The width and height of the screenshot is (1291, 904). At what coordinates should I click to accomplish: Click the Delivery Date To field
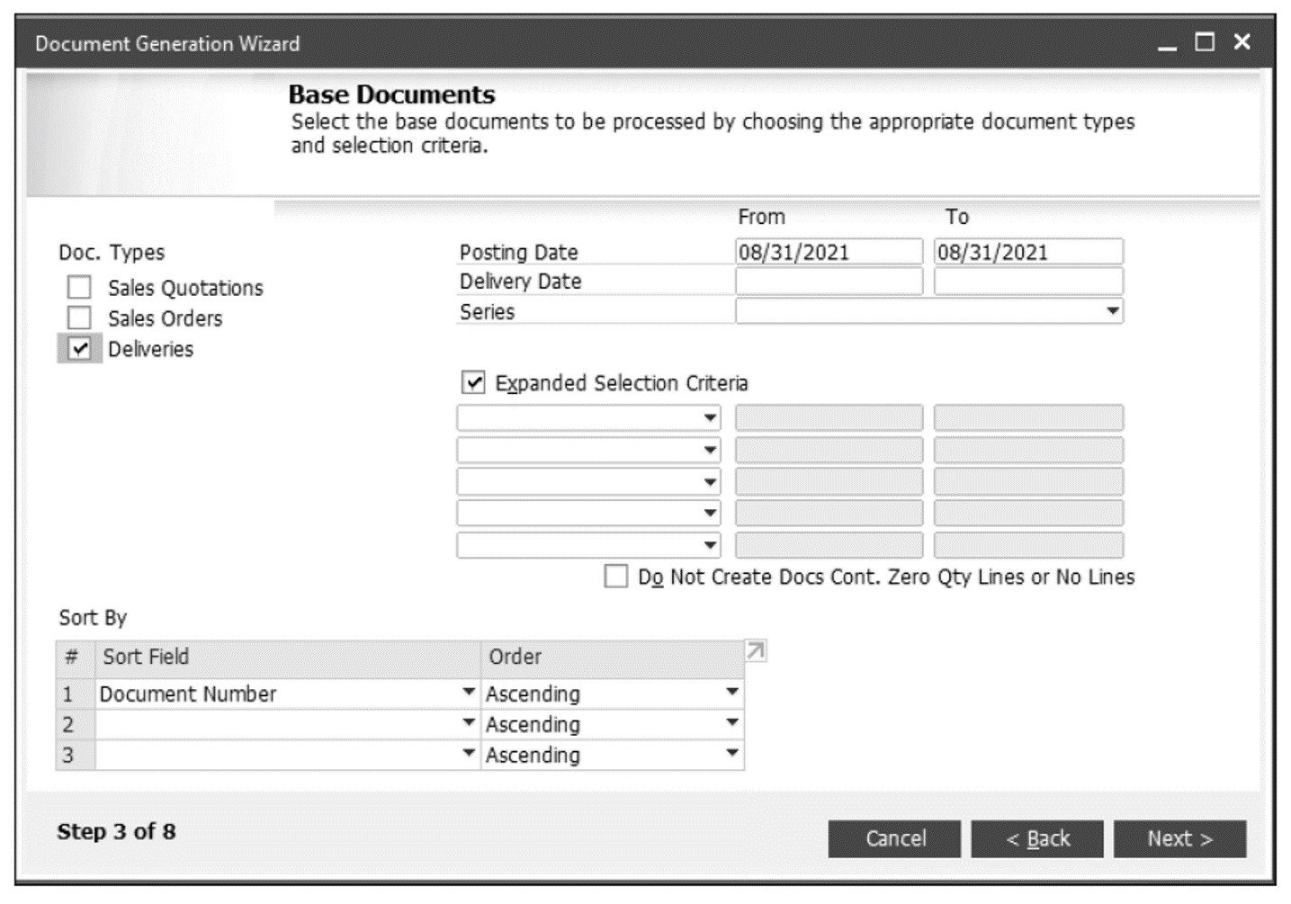point(1028,281)
